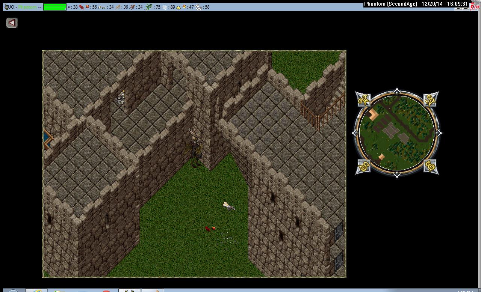Click the northeast corner ornament on radar
481x292 pixels.
tap(431, 100)
